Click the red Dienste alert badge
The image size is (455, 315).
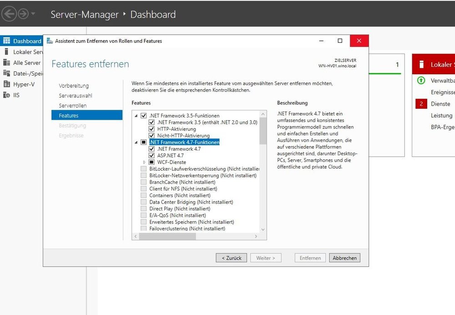click(421, 104)
